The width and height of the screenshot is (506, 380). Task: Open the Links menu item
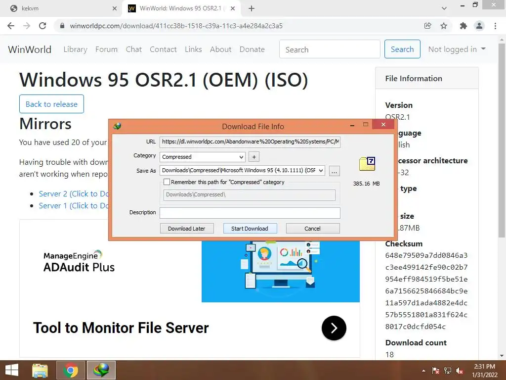pos(193,49)
